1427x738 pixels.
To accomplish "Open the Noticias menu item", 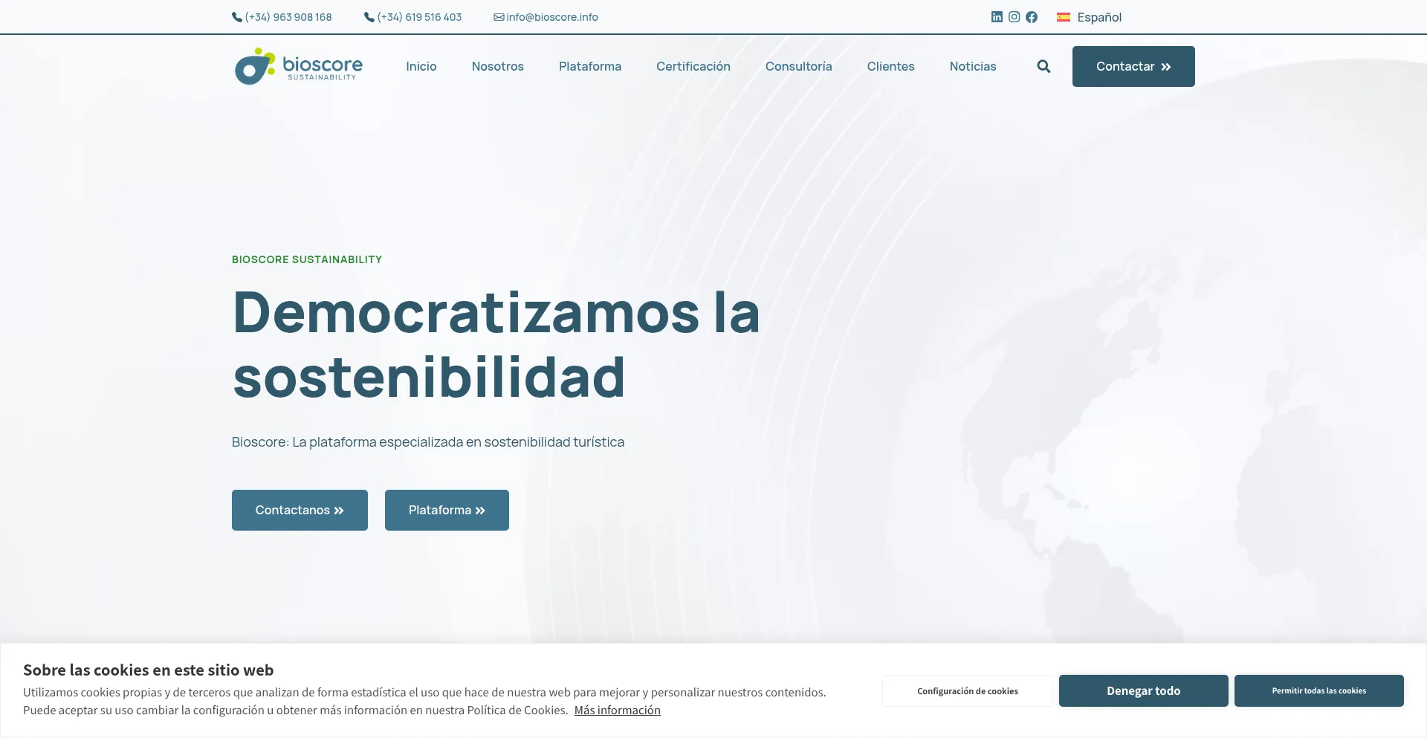I will point(973,66).
